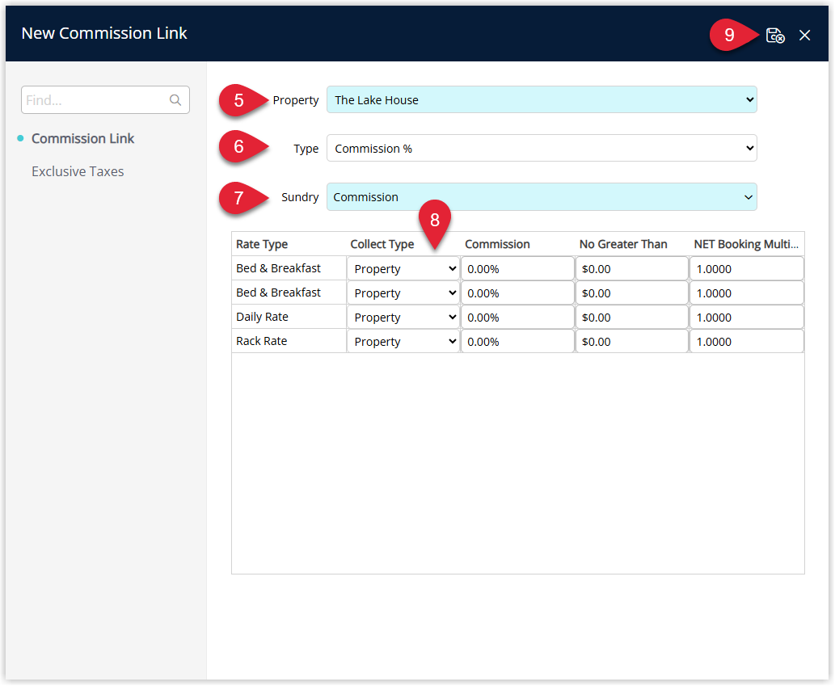Image resolution: width=835 pixels, height=686 pixels.
Task: Select the Daily Rate row label
Action: click(x=262, y=317)
